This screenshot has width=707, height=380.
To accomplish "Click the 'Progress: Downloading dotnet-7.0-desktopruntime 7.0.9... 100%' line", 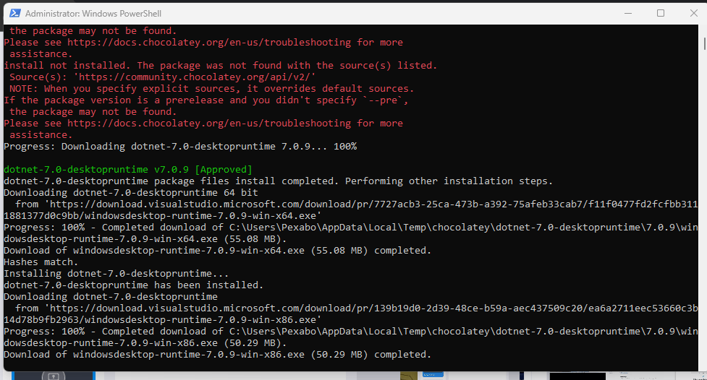I will [180, 147].
